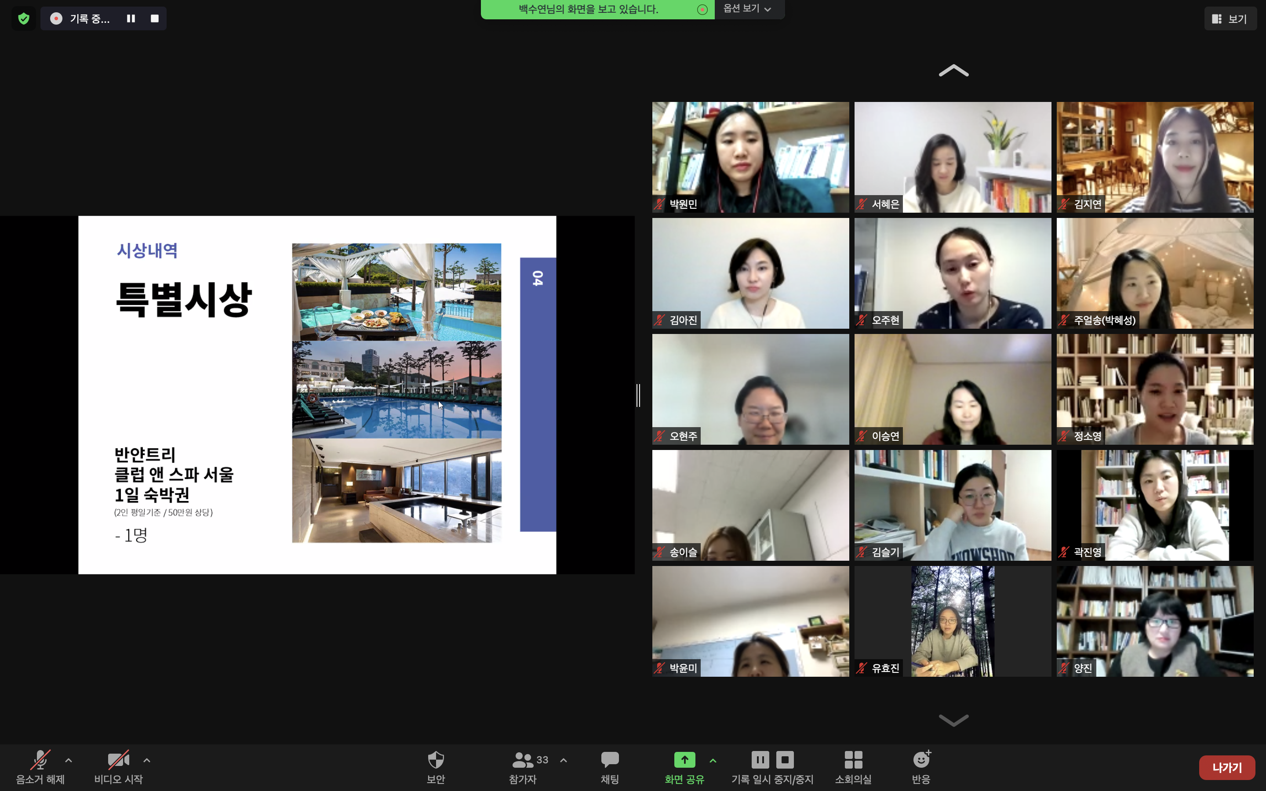Open 소회의실 breakout rooms
Screen dimensions: 1266x791
pyautogui.click(x=853, y=760)
